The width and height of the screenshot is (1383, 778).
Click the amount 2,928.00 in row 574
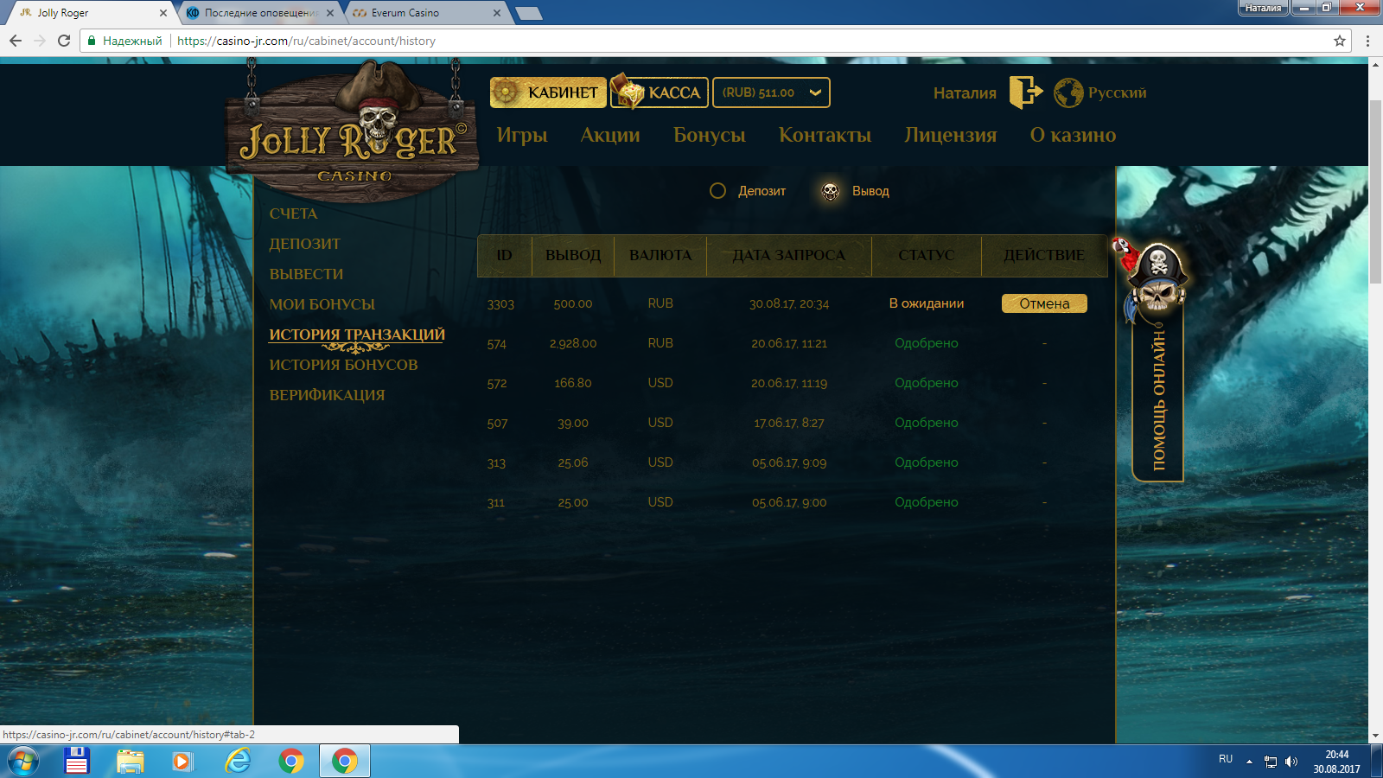pos(573,343)
